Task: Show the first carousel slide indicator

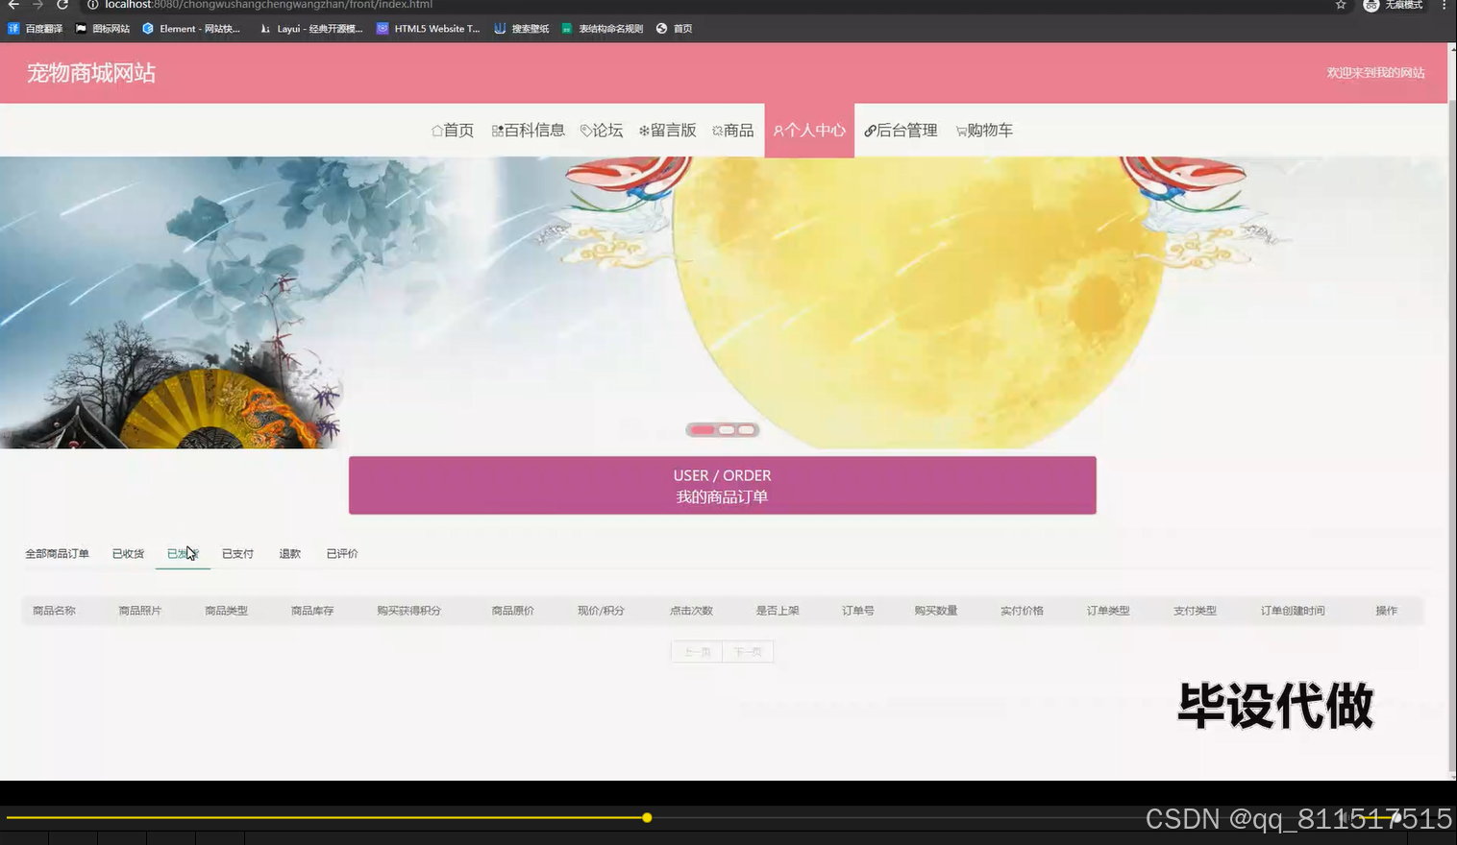Action: [703, 430]
